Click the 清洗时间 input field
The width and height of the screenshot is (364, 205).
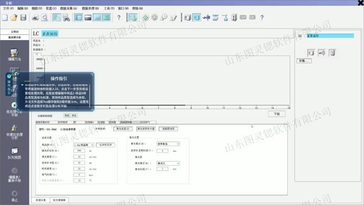[x=162, y=169]
